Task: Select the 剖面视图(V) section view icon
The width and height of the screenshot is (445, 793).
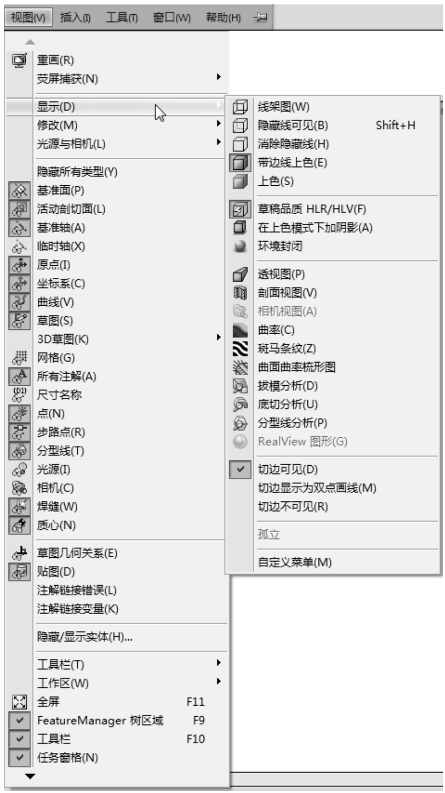Action: (x=240, y=293)
